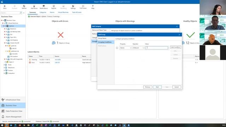The height and width of the screenshot is (127, 226).
Task: Select the Grouping Conditions step
Action: pyautogui.click(x=106, y=42)
